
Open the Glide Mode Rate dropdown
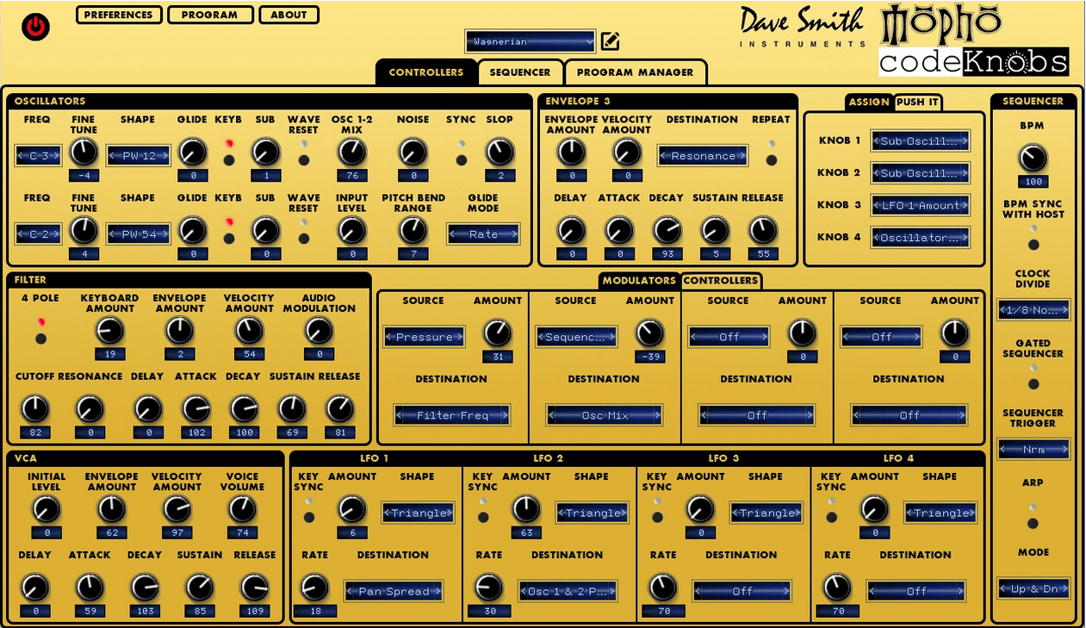tap(483, 233)
